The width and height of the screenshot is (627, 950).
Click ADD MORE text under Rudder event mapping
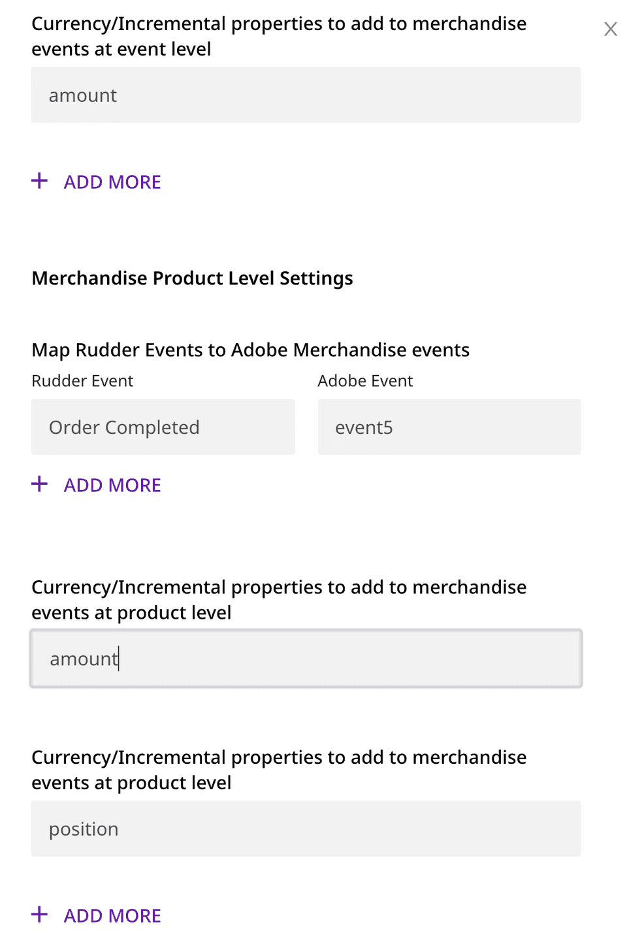coord(112,485)
